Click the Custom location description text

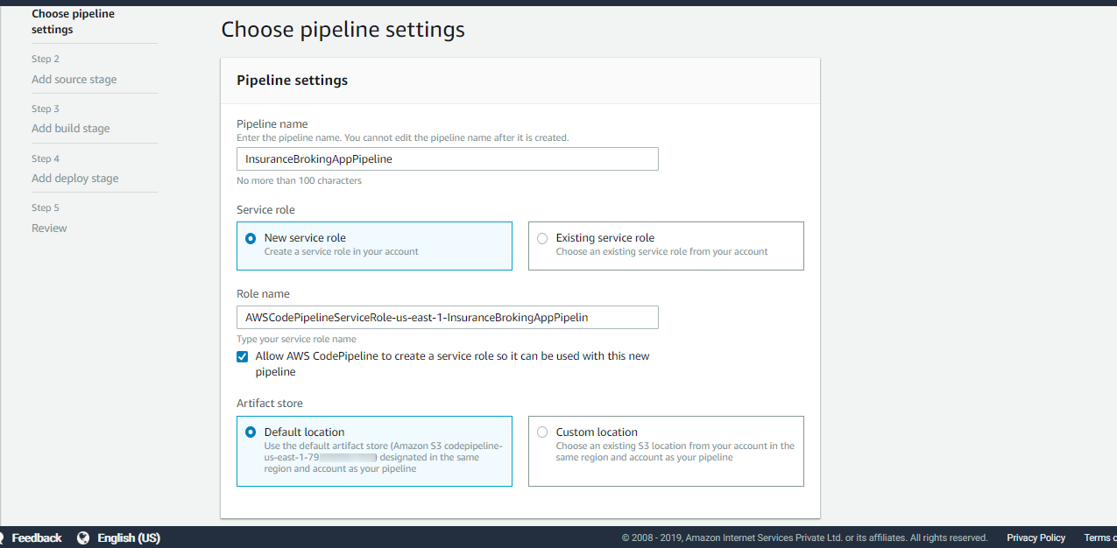(x=675, y=452)
